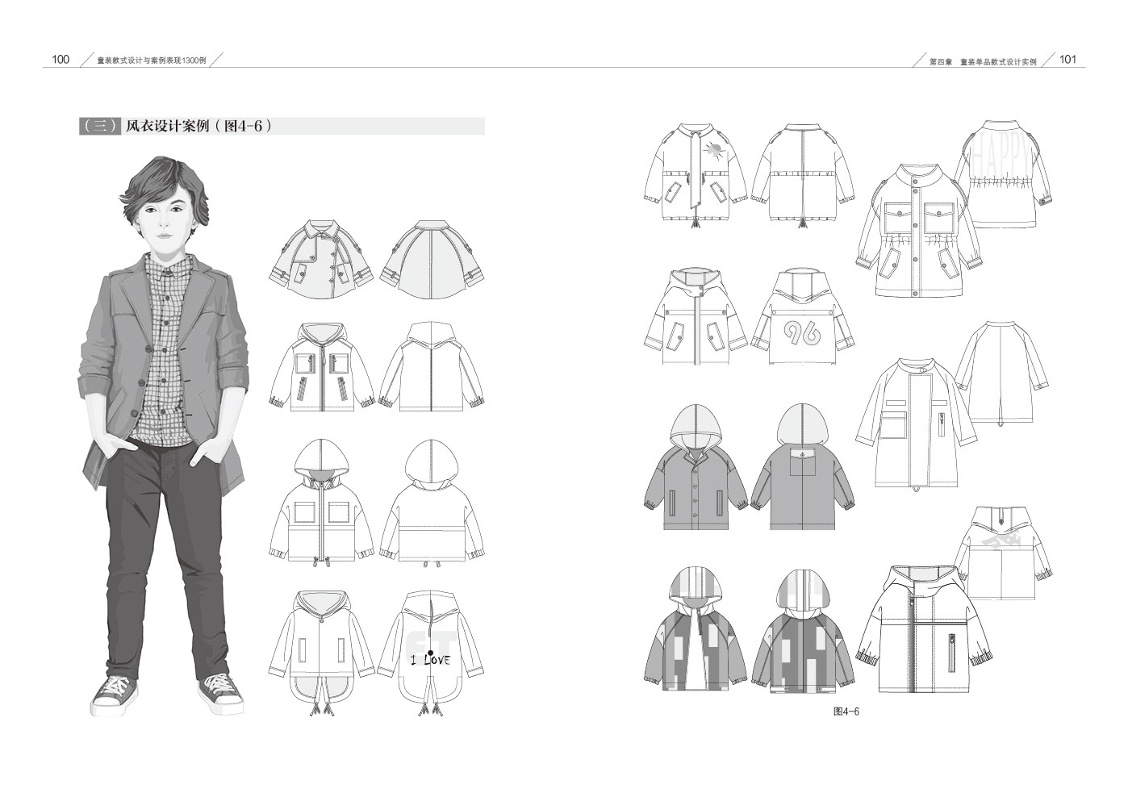
Task: Click page number 101
Action: (1067, 59)
